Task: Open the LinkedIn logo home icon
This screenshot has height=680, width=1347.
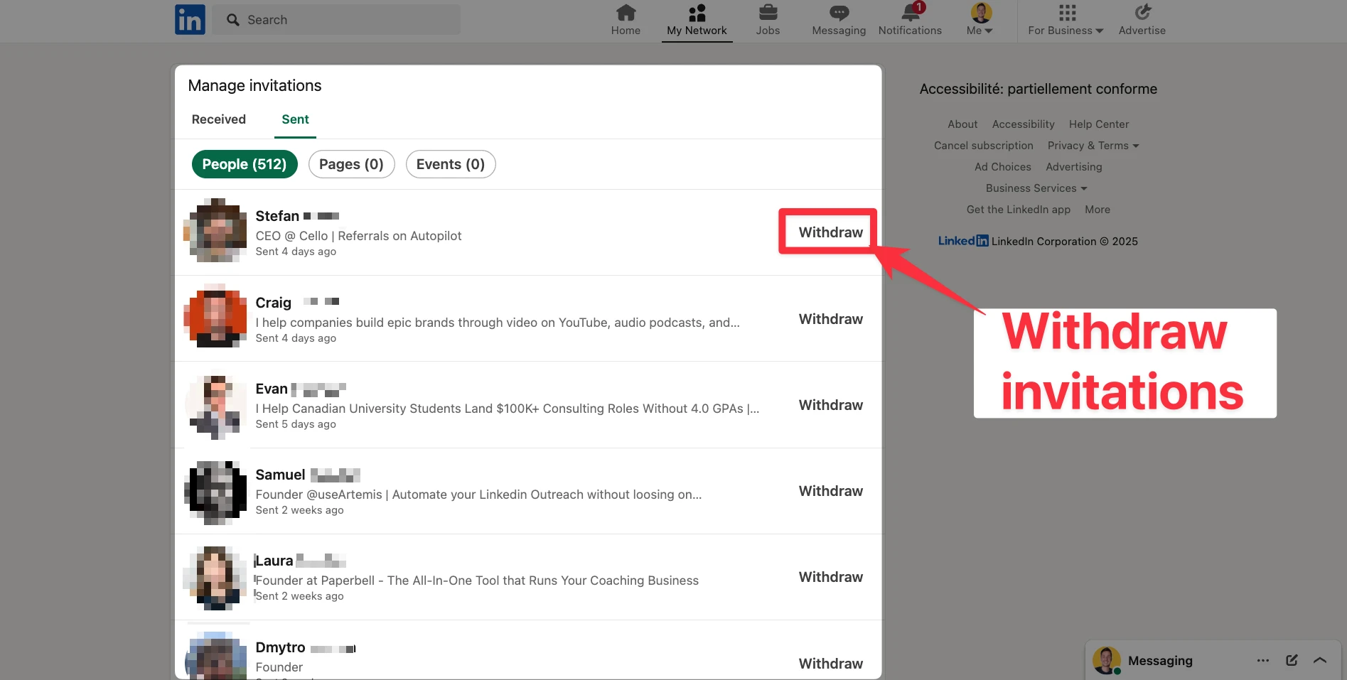Action: (x=190, y=20)
